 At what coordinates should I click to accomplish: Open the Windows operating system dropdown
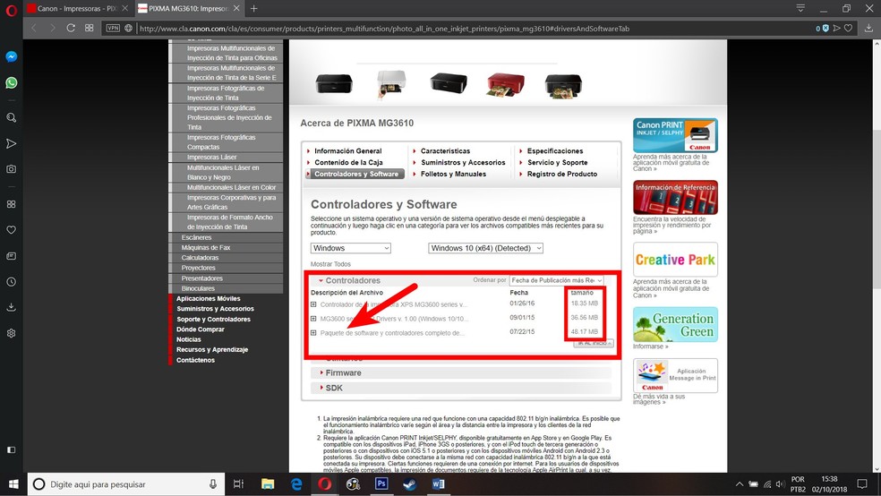[351, 248]
